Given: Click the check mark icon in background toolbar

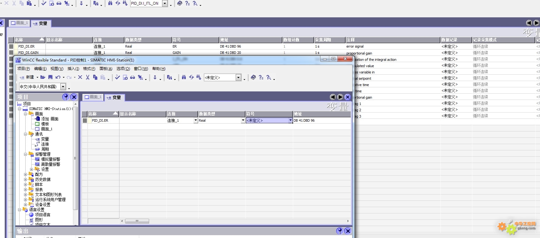Looking at the screenshot, I should coord(44,3).
